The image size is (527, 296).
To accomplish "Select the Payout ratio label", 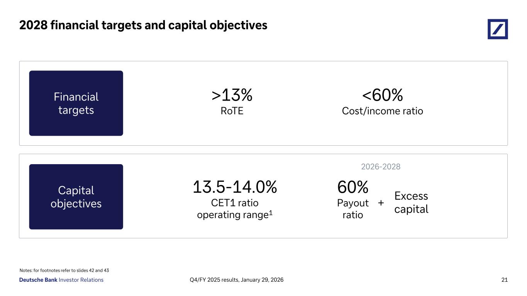I will point(352,209).
